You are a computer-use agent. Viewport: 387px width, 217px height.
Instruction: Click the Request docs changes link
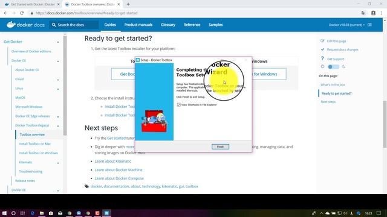click(343, 49)
